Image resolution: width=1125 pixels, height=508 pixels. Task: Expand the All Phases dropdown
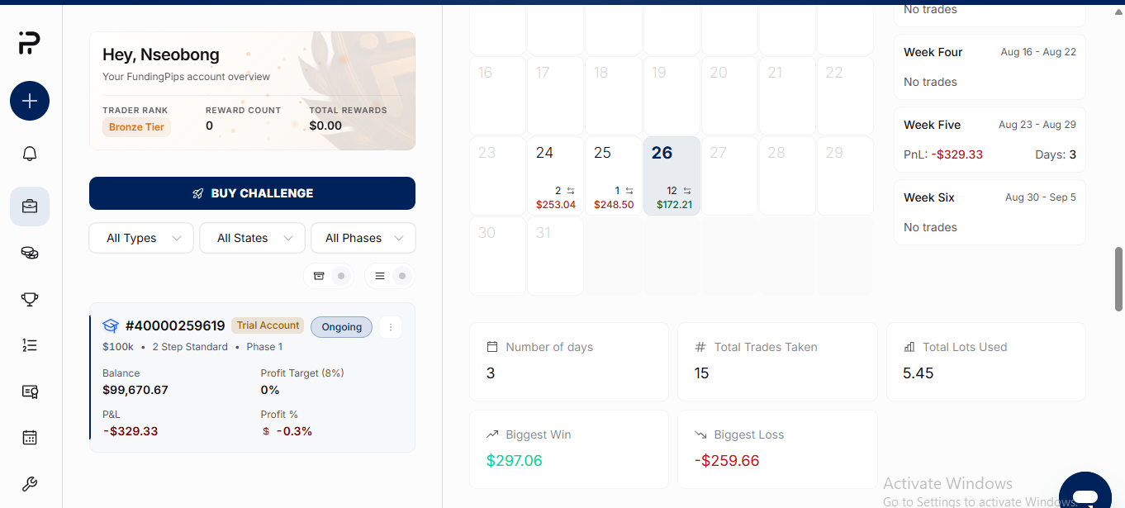[363, 238]
